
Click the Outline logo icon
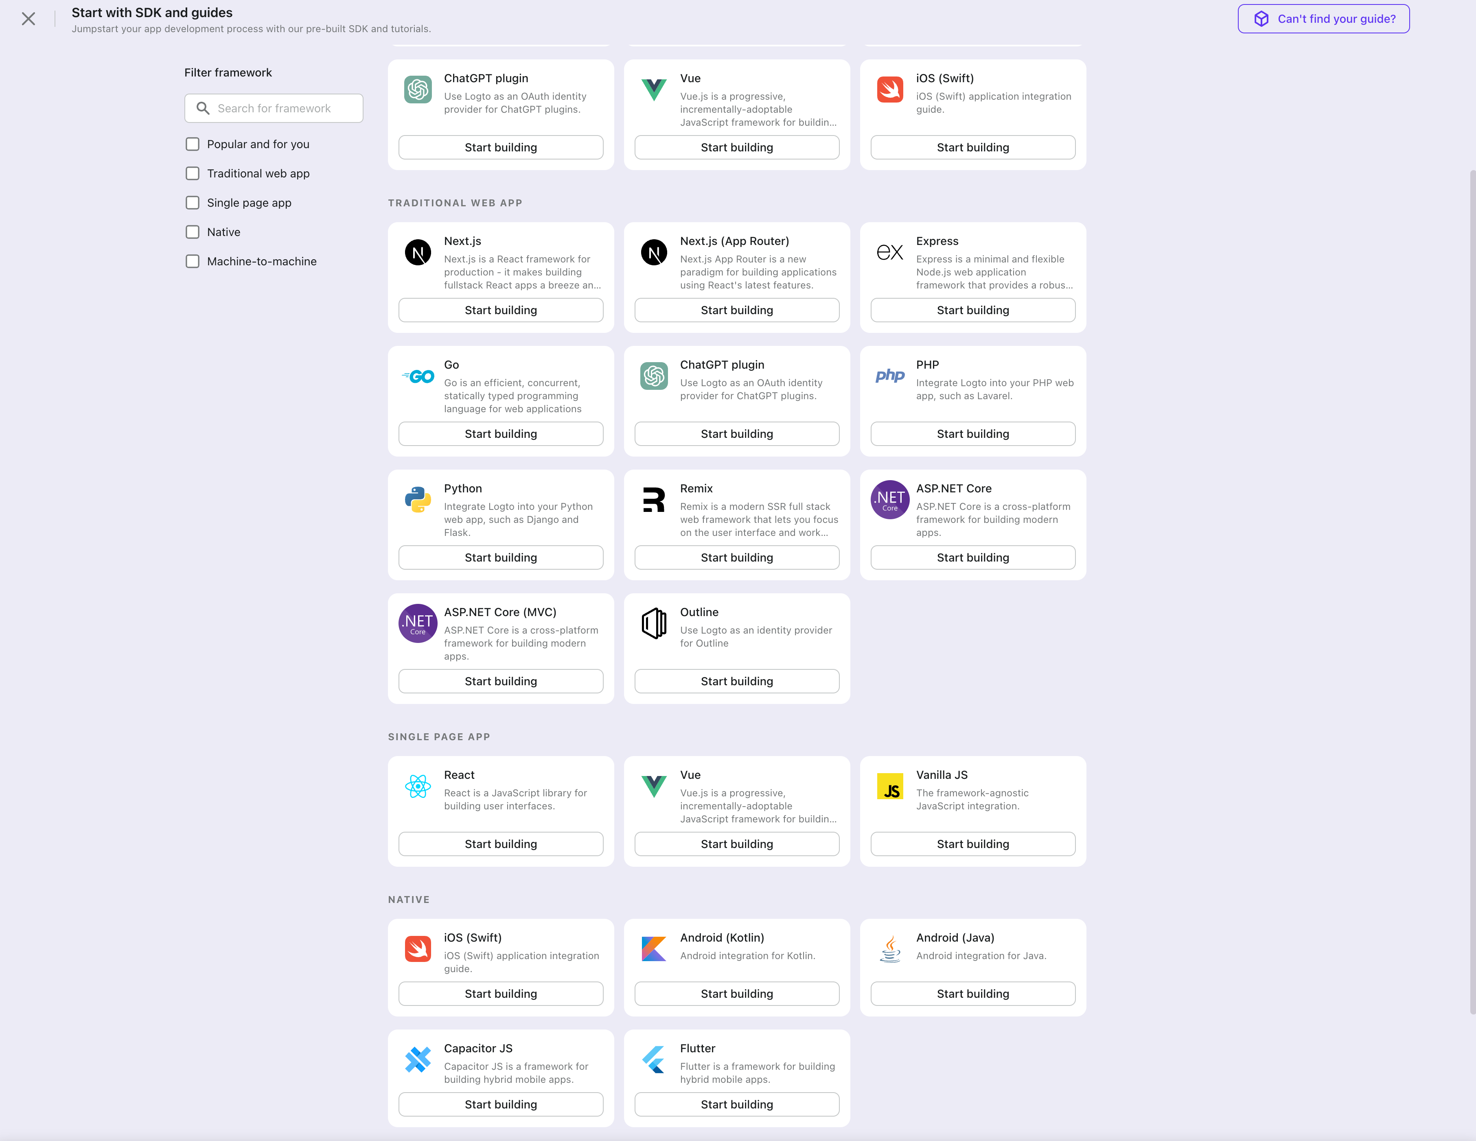(653, 623)
